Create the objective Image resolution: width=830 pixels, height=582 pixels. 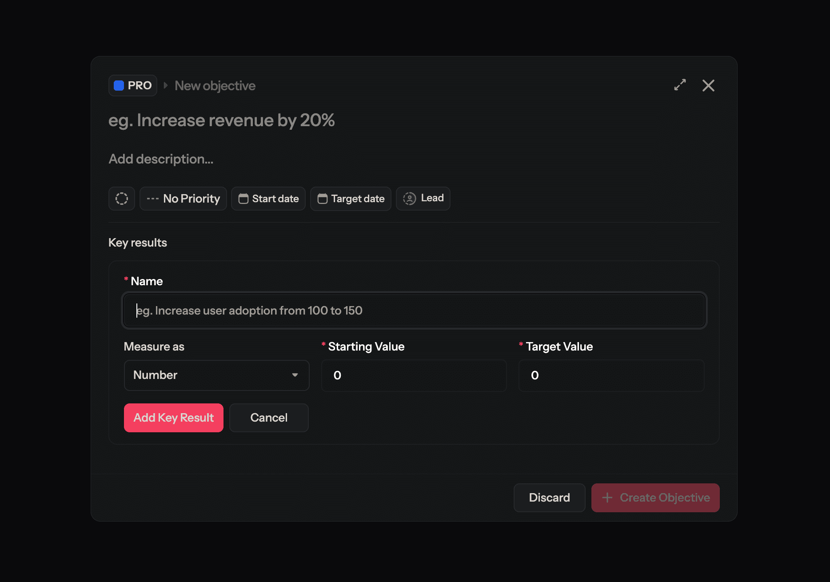(x=655, y=498)
